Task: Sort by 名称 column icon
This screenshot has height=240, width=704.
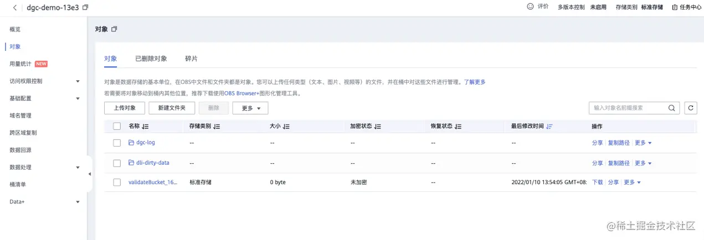Action: [x=146, y=127]
